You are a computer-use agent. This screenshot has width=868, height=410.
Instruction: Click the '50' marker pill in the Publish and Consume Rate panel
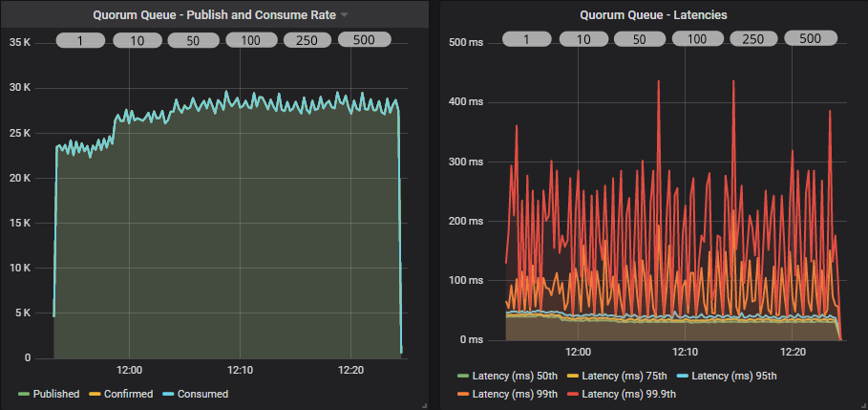[x=192, y=40]
